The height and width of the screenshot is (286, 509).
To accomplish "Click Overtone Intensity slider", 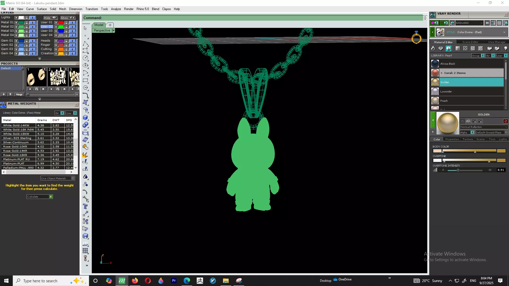I will point(465,170).
